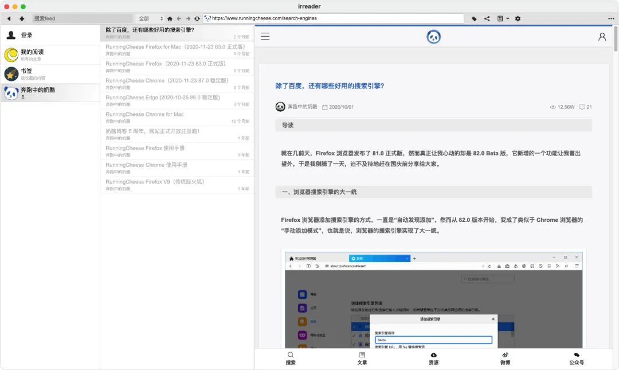Viewport: 619px width, 370px height.
Task: Open the 资源 tab at page bottom
Action: tap(433, 359)
